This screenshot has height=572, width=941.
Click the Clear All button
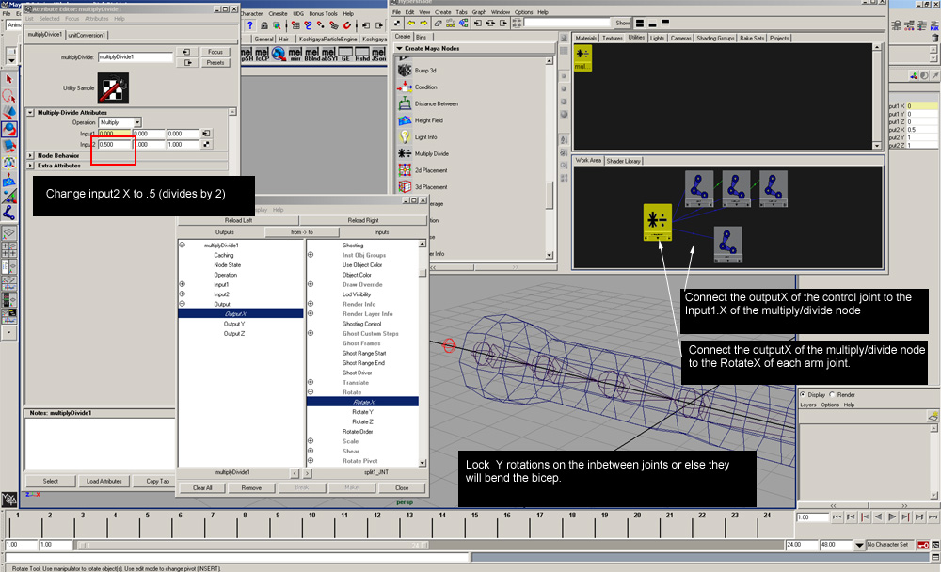(202, 488)
